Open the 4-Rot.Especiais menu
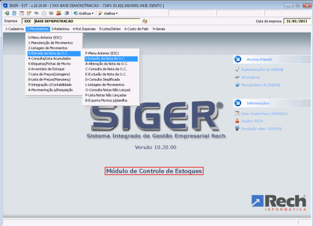 click(x=84, y=29)
